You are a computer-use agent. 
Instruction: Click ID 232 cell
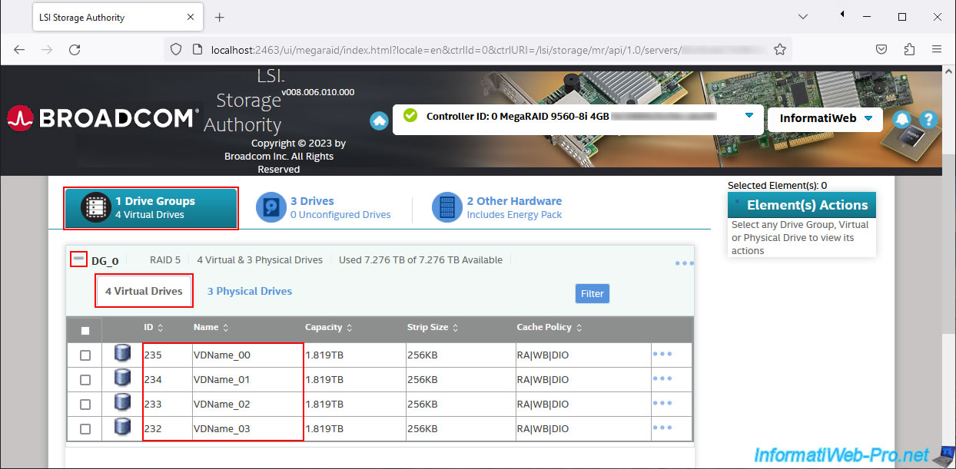coord(167,429)
